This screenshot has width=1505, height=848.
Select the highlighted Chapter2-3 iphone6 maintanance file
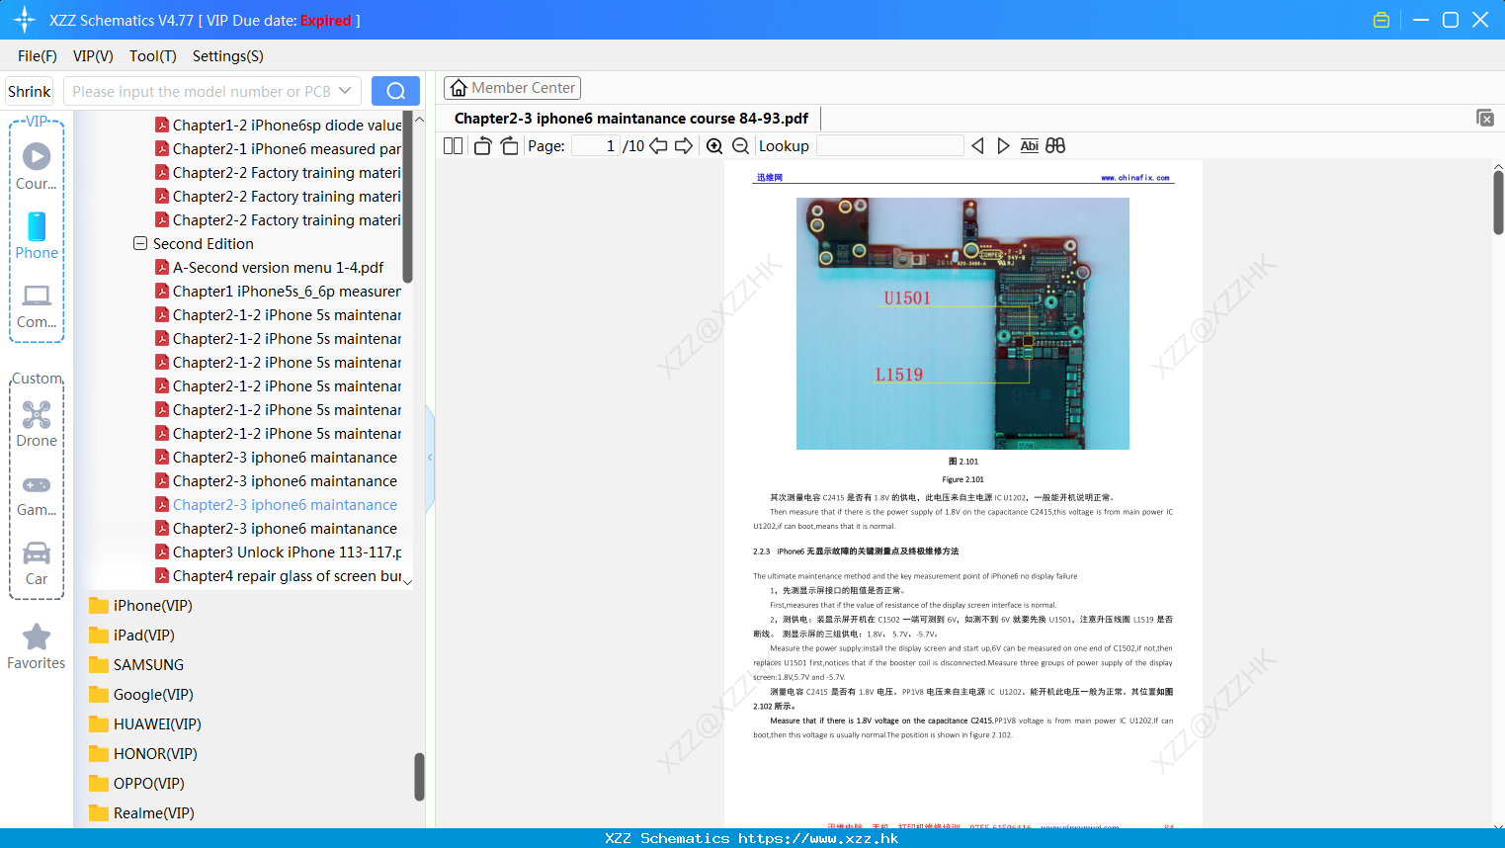coord(277,504)
